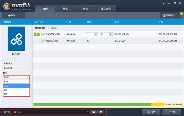Uncheck the 1(BOLT_3D) title checkbox
184x116 pixels.
click(43, 41)
